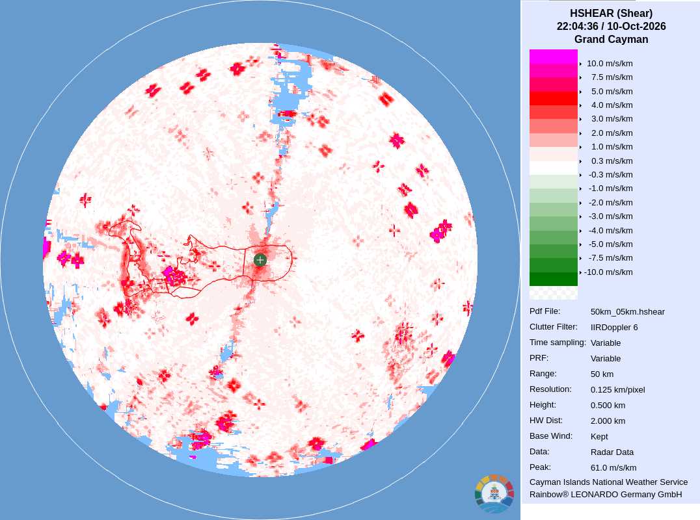700x520 pixels.
Task: Click the Rainbow® LEONARDO Germany GmbH credit
Action: (606, 495)
